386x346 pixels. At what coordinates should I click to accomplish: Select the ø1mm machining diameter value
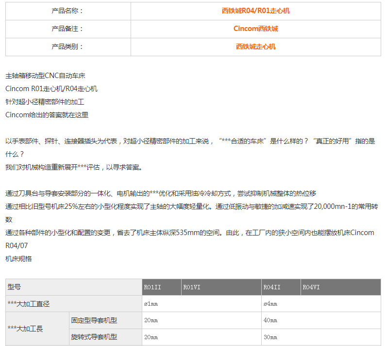[x=151, y=304]
